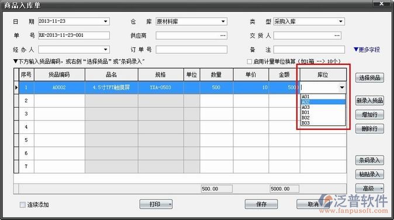Expand the 更多字段 triangle link
Screen dimensions: 394x220
click(x=367, y=50)
